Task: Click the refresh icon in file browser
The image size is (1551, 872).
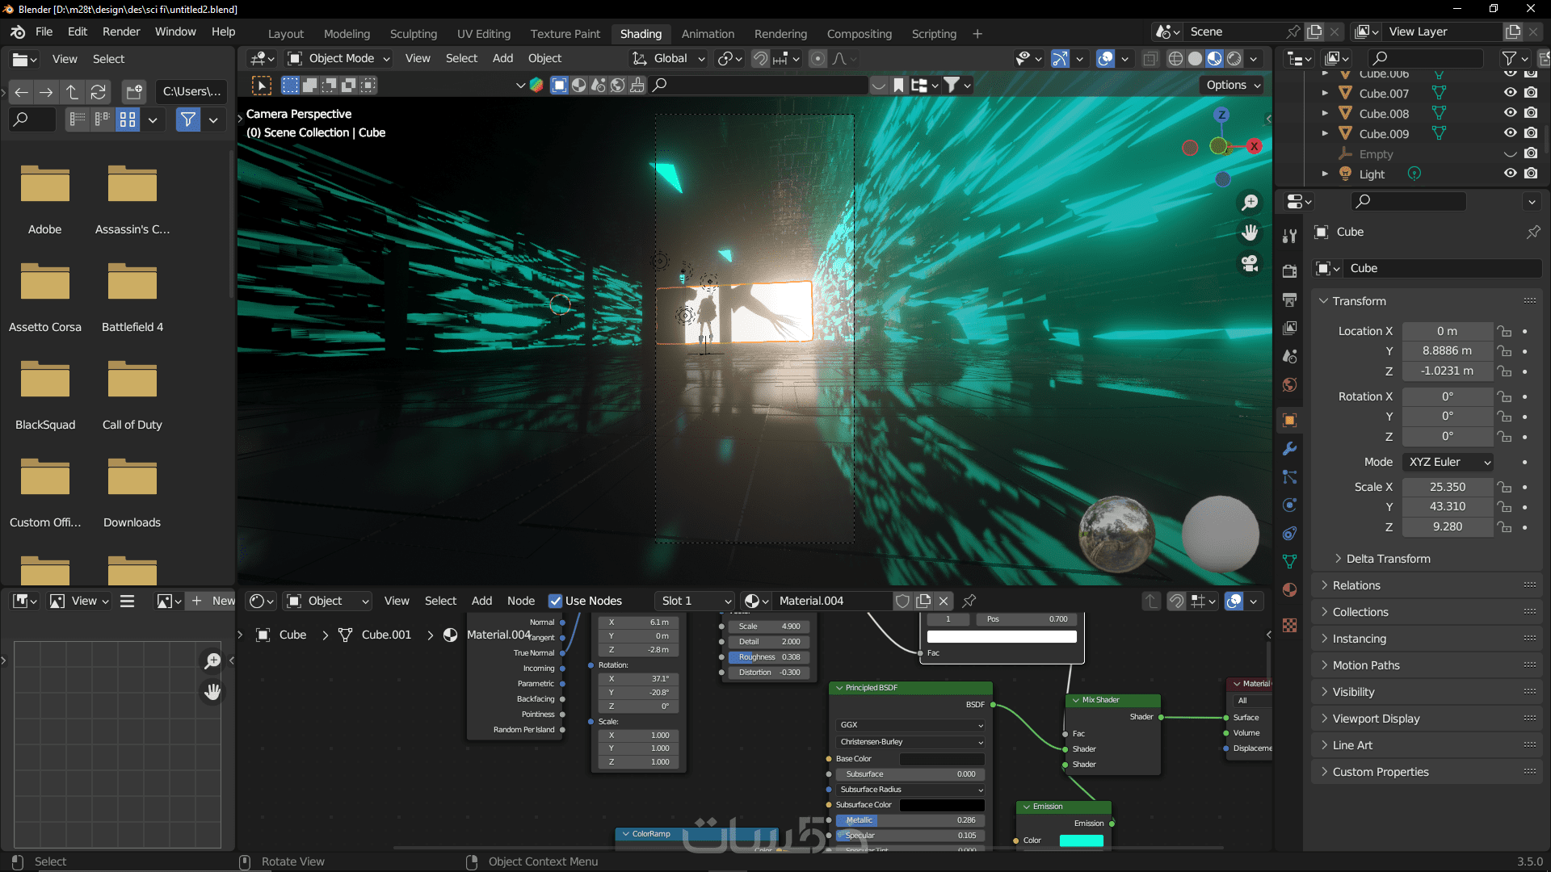Action: click(x=99, y=92)
